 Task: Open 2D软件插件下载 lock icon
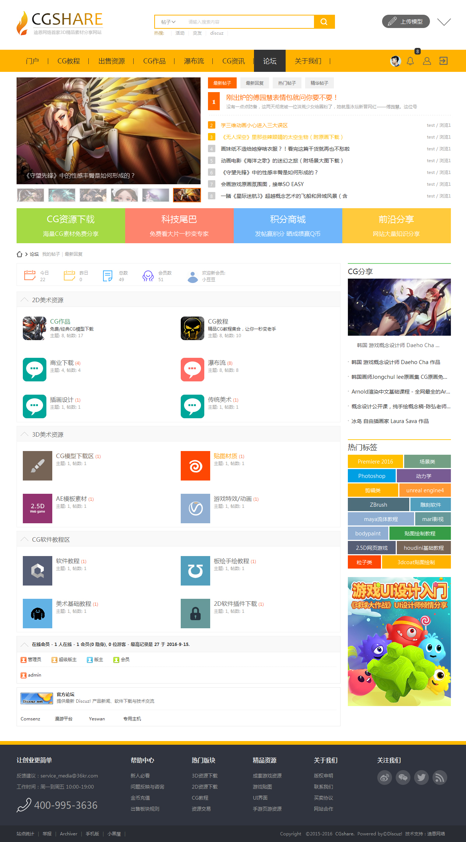tap(195, 614)
